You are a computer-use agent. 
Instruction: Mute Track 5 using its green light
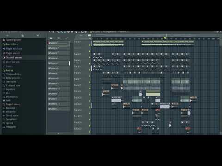90,70
